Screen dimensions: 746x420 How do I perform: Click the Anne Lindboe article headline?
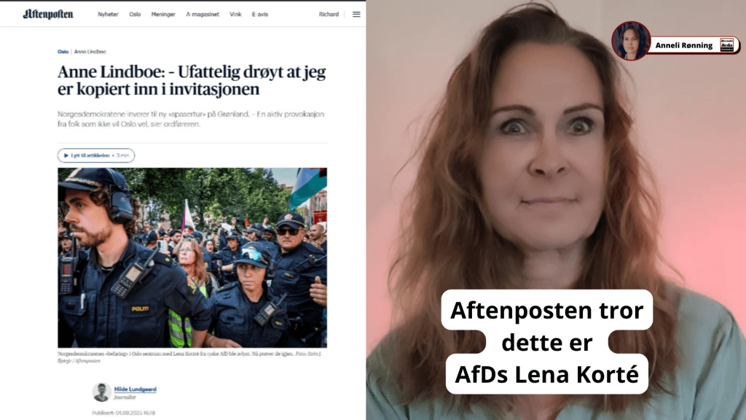pos(192,80)
